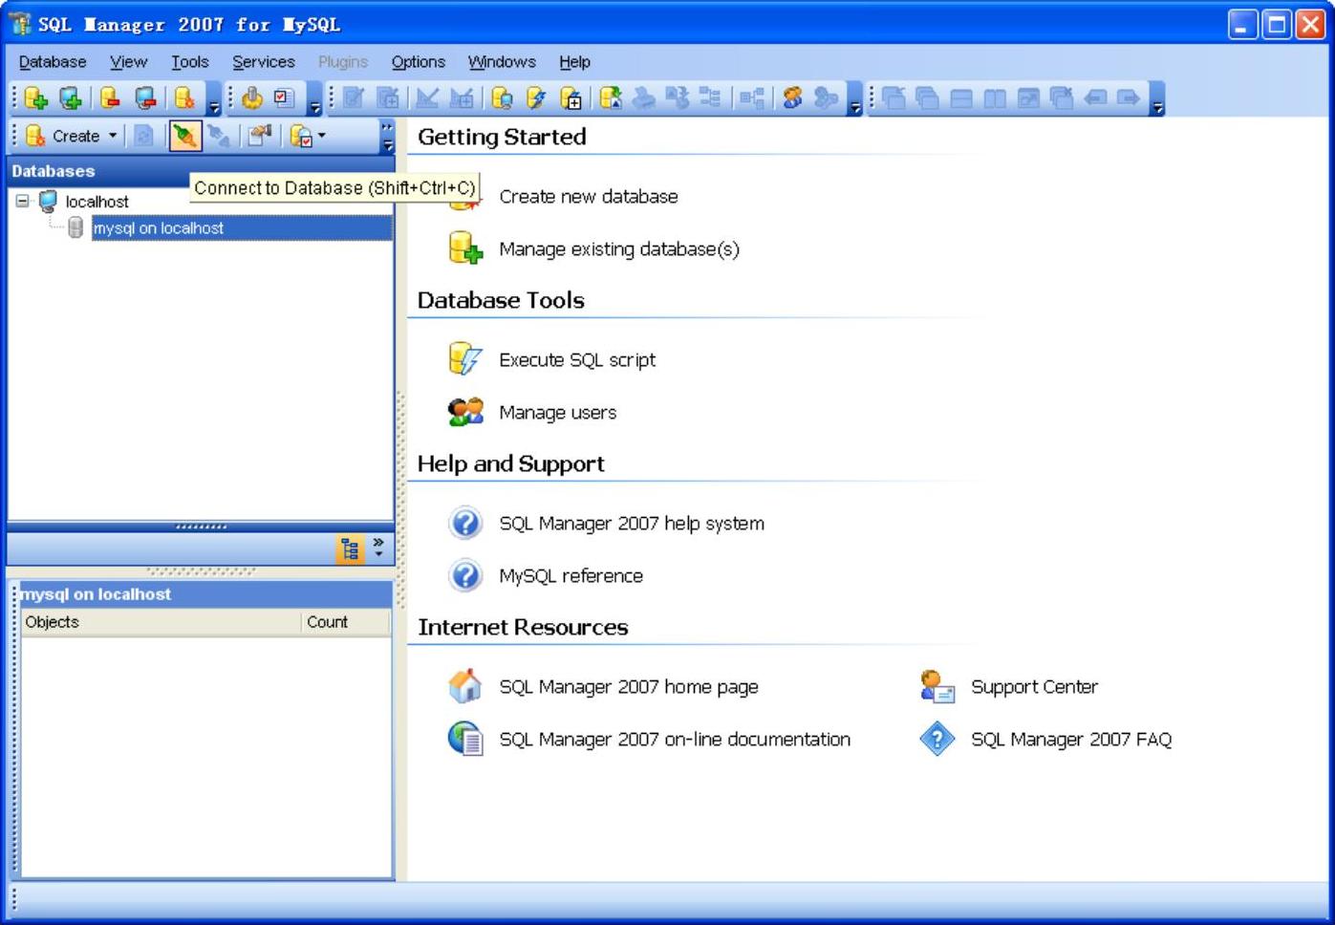The height and width of the screenshot is (925, 1335).
Task: Click the refresh icon next to Create
Action: tap(143, 137)
